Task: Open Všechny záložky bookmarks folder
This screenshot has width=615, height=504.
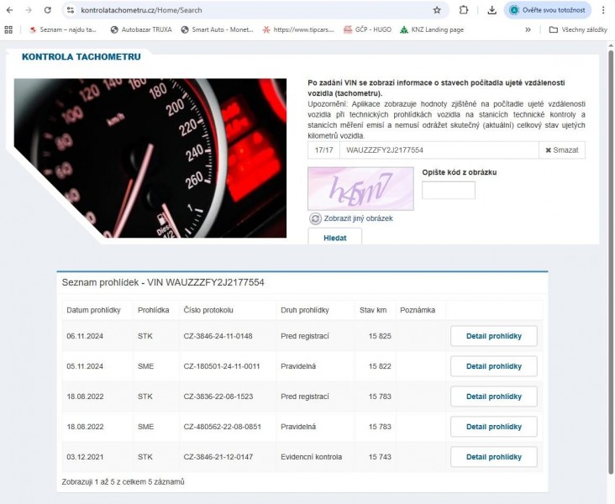Action: pyautogui.click(x=578, y=29)
